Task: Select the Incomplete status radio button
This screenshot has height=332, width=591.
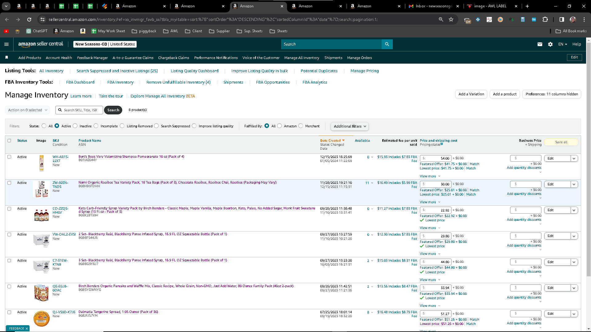Action: [x=96, y=126]
